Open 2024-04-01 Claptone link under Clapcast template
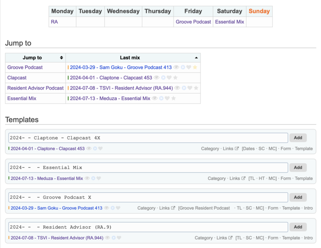The image size is (321, 248). tap(48, 149)
